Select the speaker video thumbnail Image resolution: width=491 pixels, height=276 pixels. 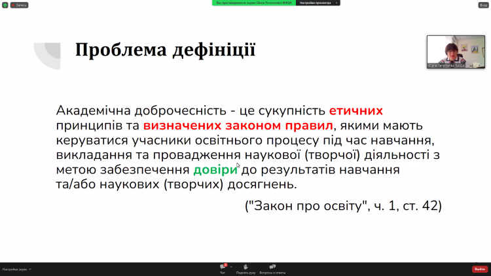click(456, 51)
